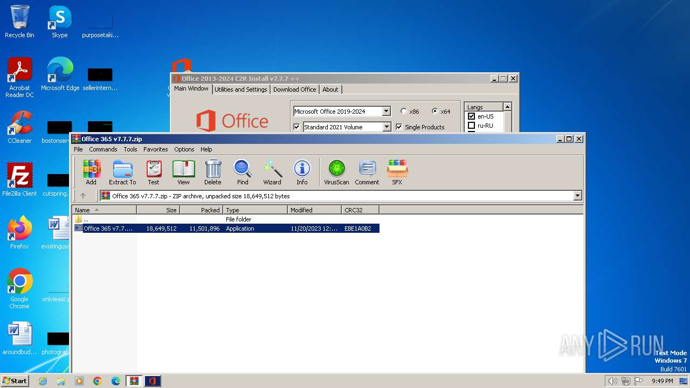Expand the WinRAR address bar dropdown
This screenshot has width=690, height=388.
(x=578, y=196)
